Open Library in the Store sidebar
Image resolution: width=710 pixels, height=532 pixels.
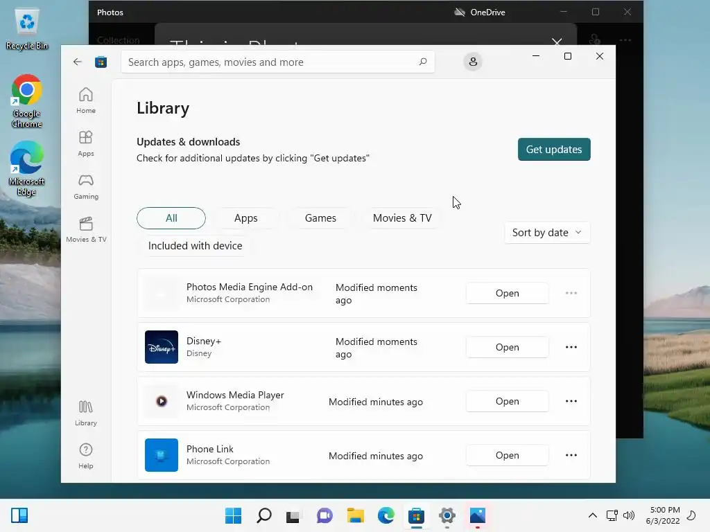pos(85,413)
